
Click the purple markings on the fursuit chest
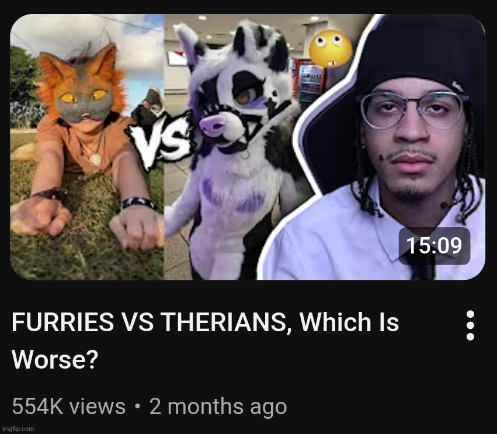click(234, 196)
